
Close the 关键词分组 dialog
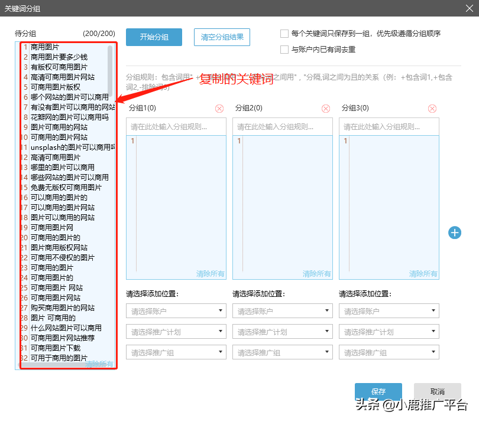point(469,8)
